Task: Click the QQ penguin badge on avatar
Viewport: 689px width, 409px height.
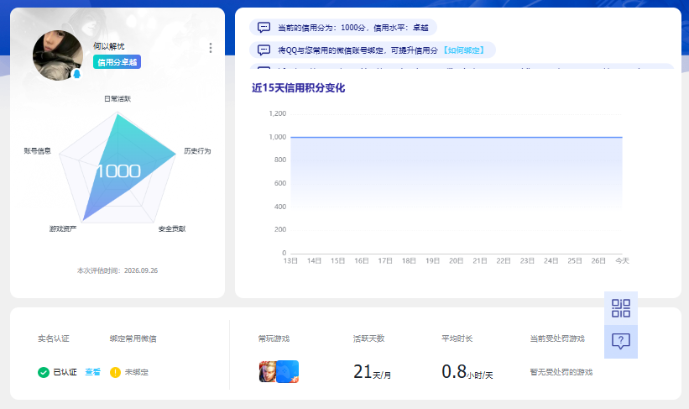Action: [77, 74]
